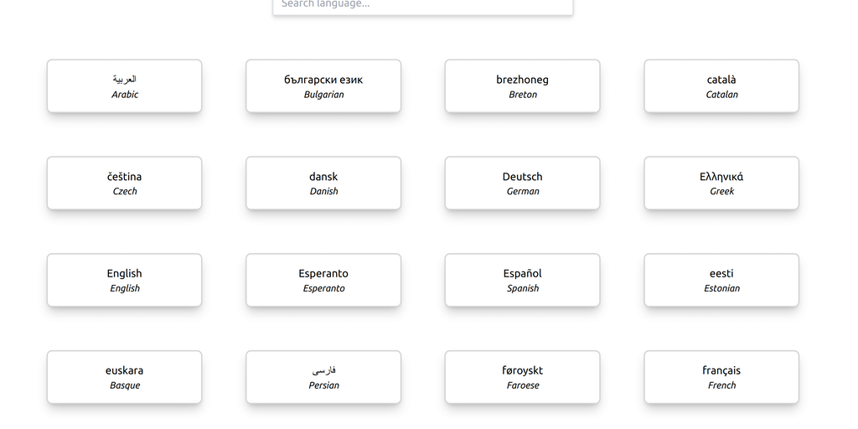Select the Arabic language card
This screenshot has width=858, height=429.
[x=124, y=85]
